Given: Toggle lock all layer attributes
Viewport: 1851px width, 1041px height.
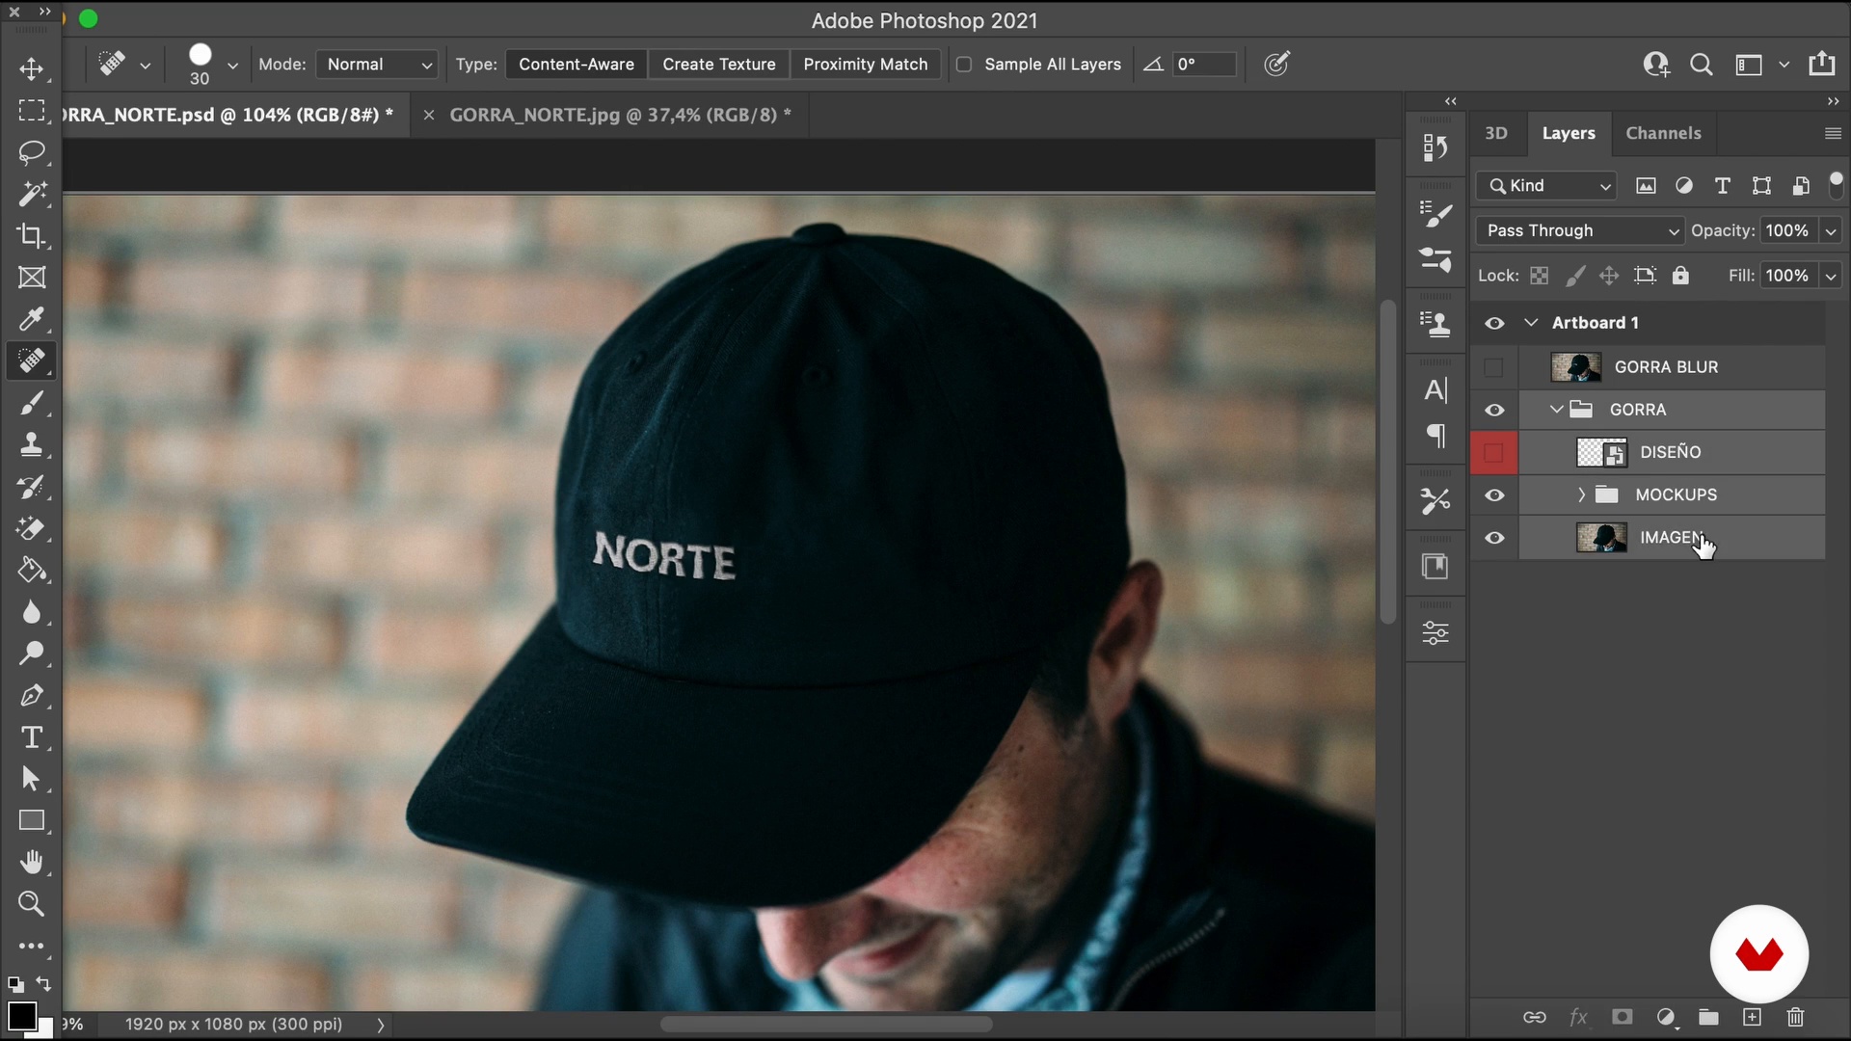Looking at the screenshot, I should pyautogui.click(x=1680, y=276).
